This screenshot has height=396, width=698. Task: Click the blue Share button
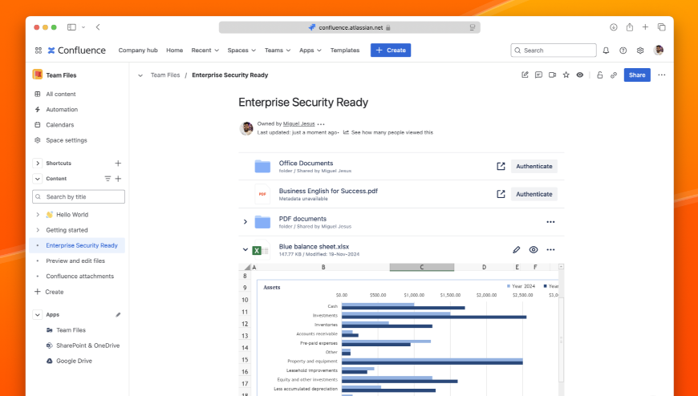[637, 75]
